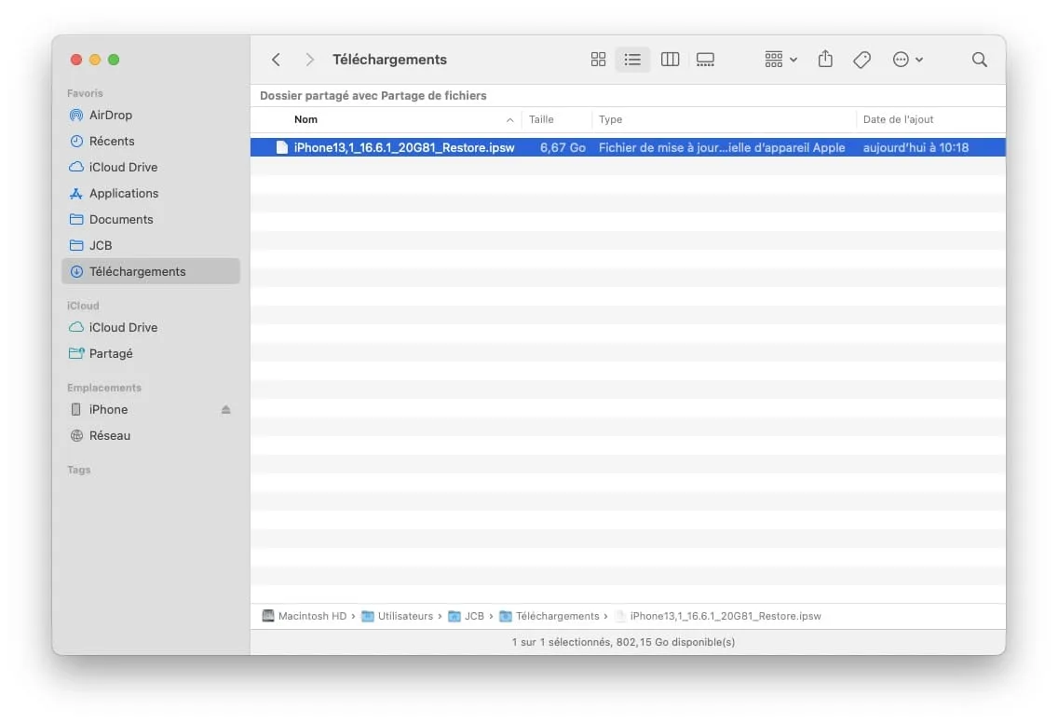This screenshot has width=1058, height=724.
Task: Switch to gallery view
Action: (x=705, y=60)
